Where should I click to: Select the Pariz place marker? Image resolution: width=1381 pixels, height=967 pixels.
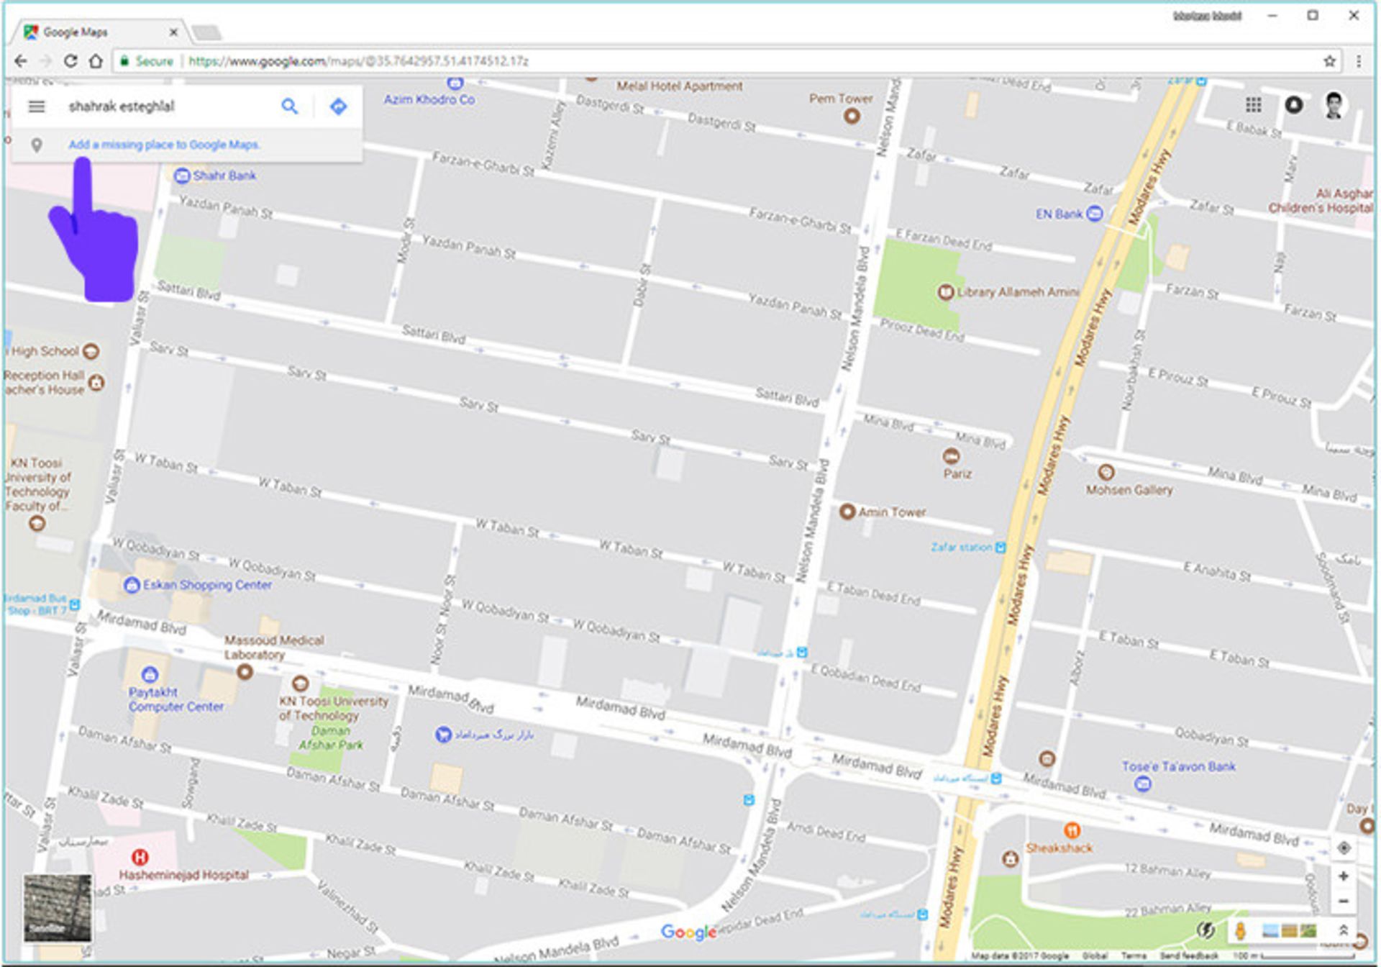pos(951,455)
